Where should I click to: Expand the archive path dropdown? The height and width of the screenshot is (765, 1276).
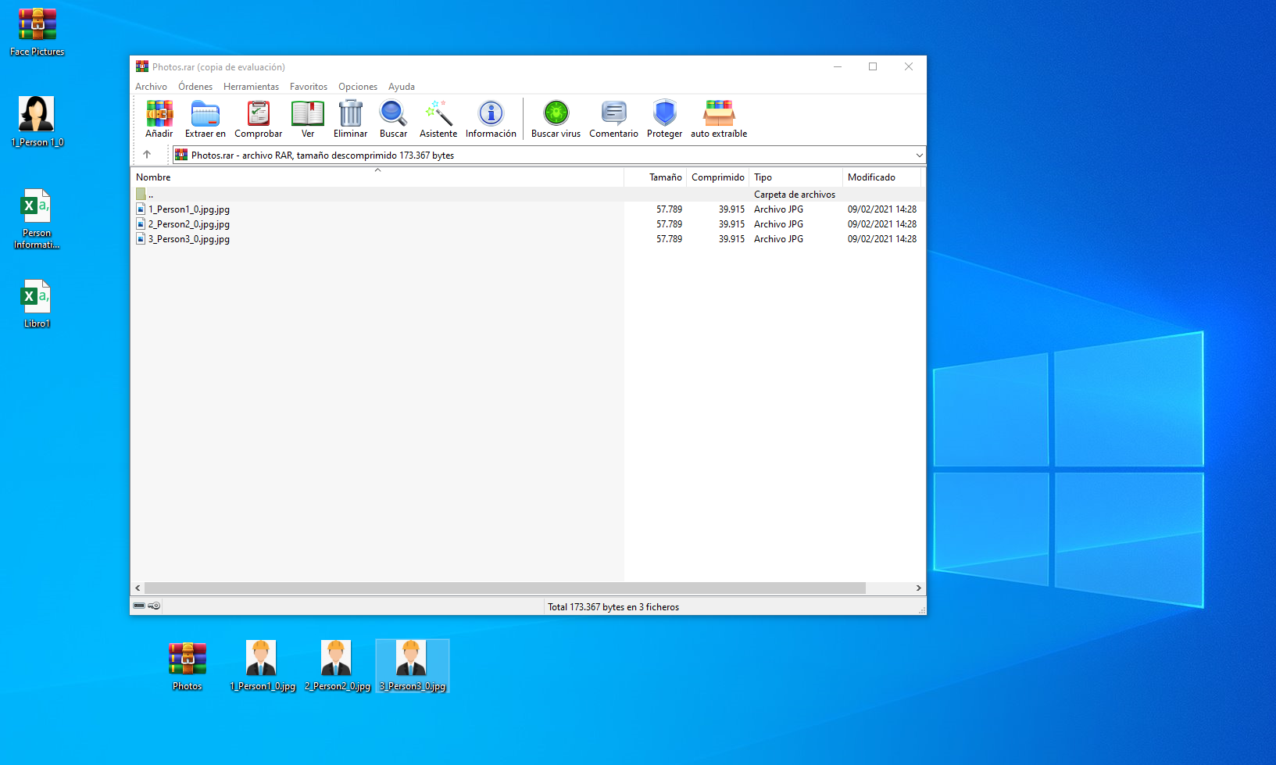[x=919, y=155]
